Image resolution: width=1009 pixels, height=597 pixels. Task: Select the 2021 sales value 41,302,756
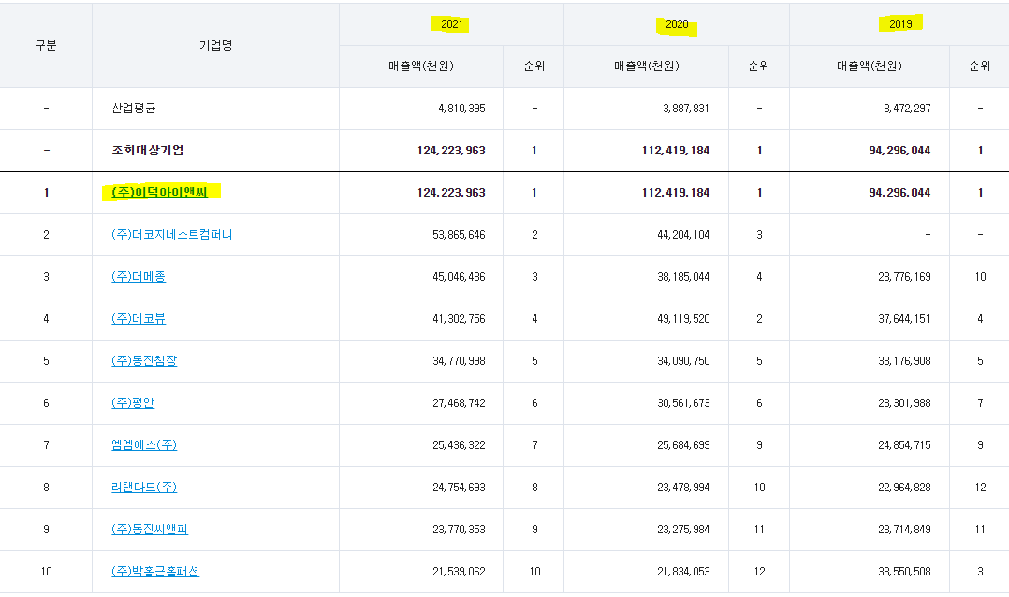tap(459, 319)
